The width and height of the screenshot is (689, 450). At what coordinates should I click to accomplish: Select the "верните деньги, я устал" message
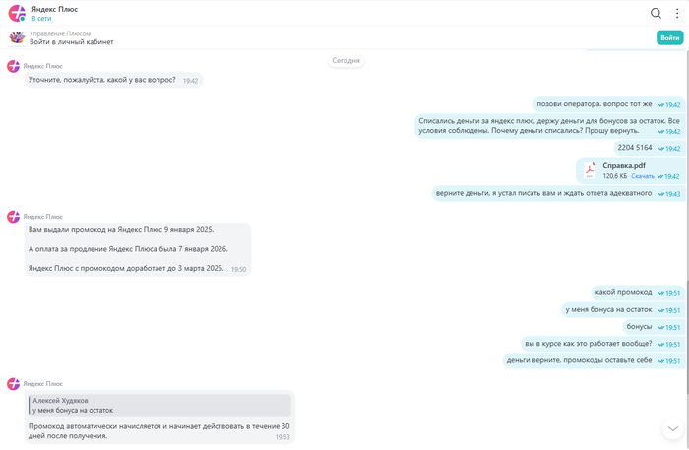coord(543,193)
